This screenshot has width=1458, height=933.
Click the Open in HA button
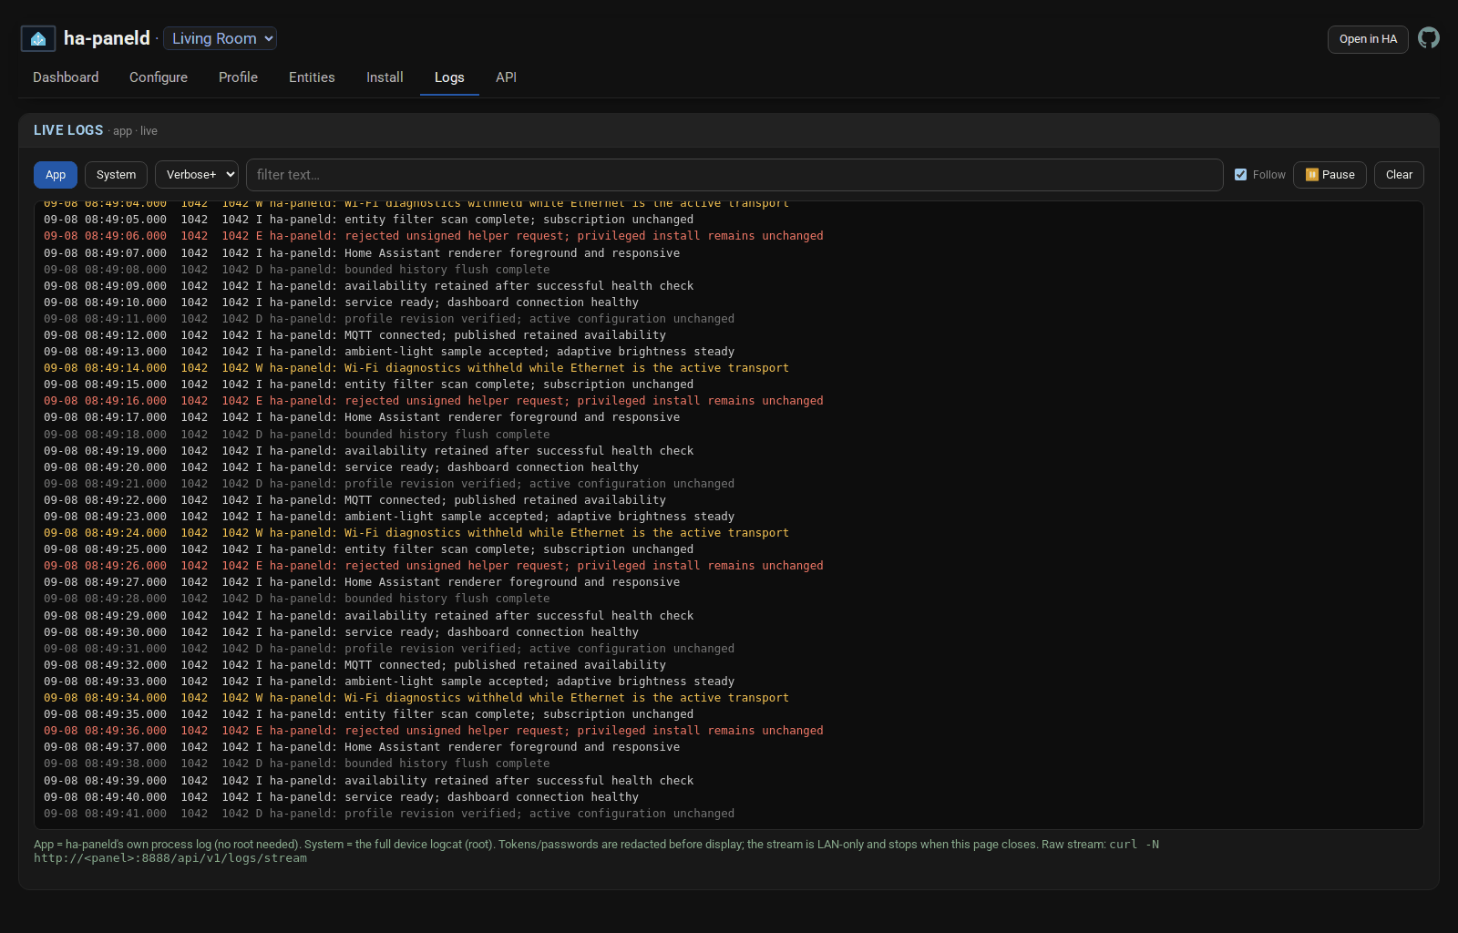coord(1368,39)
